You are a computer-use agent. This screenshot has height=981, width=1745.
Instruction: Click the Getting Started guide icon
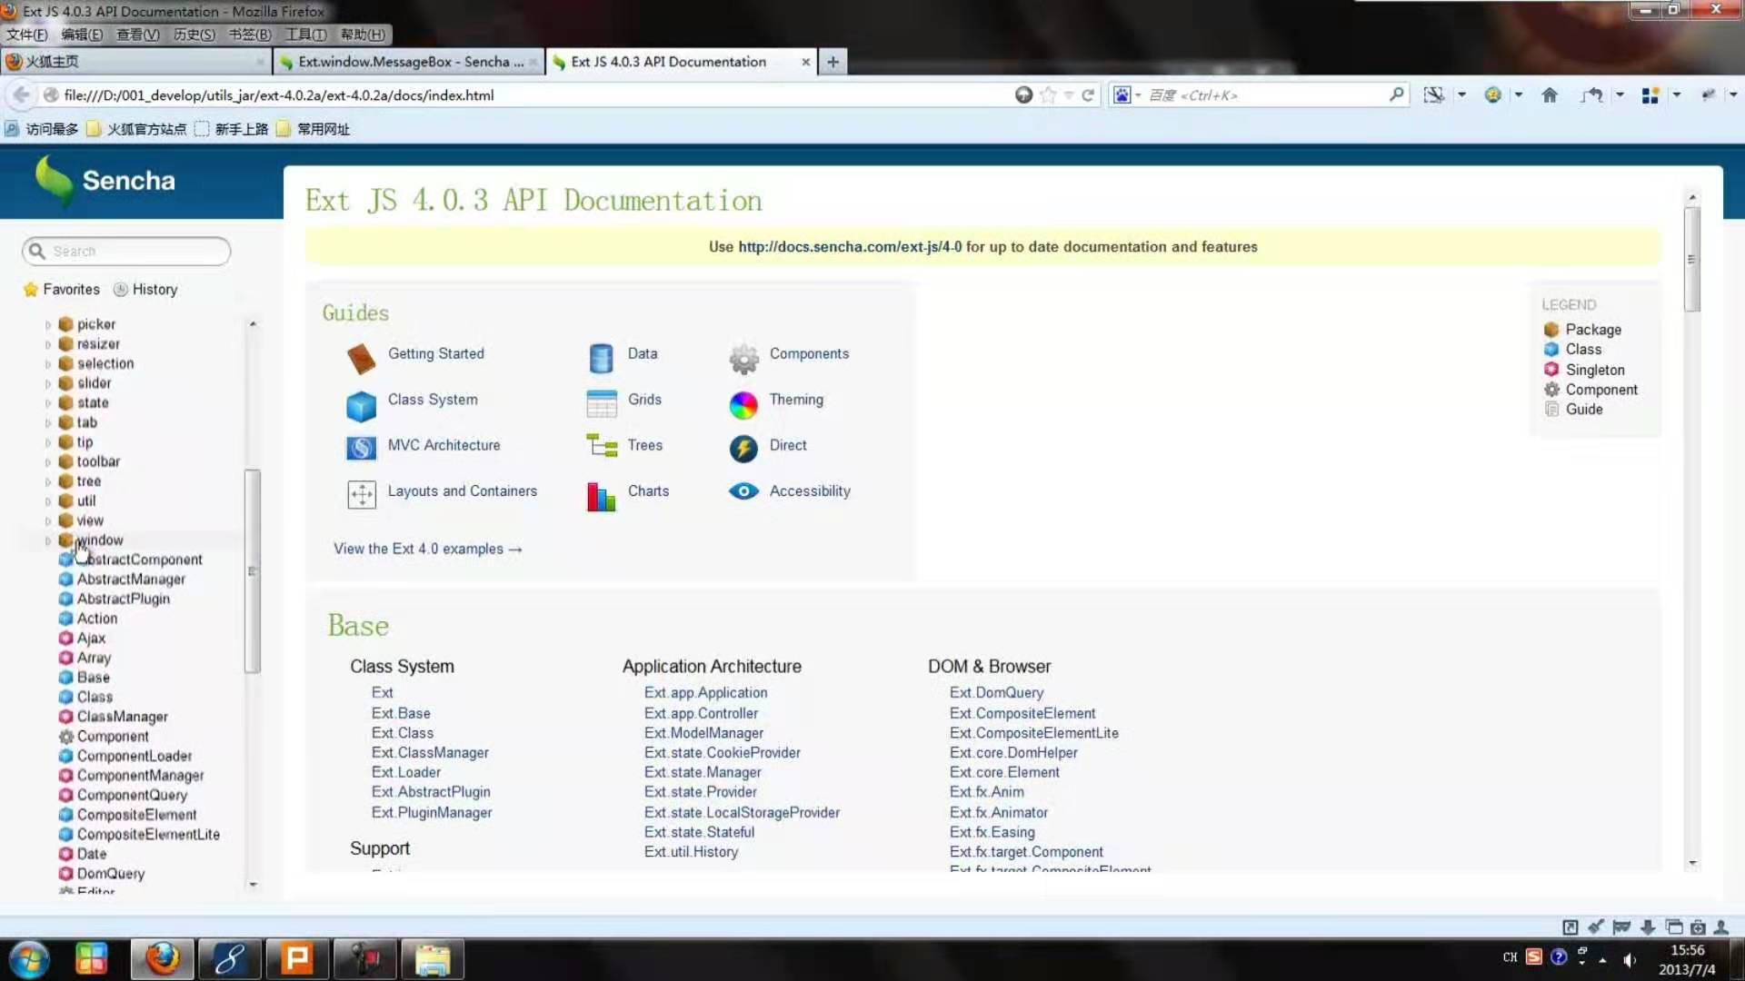click(361, 359)
